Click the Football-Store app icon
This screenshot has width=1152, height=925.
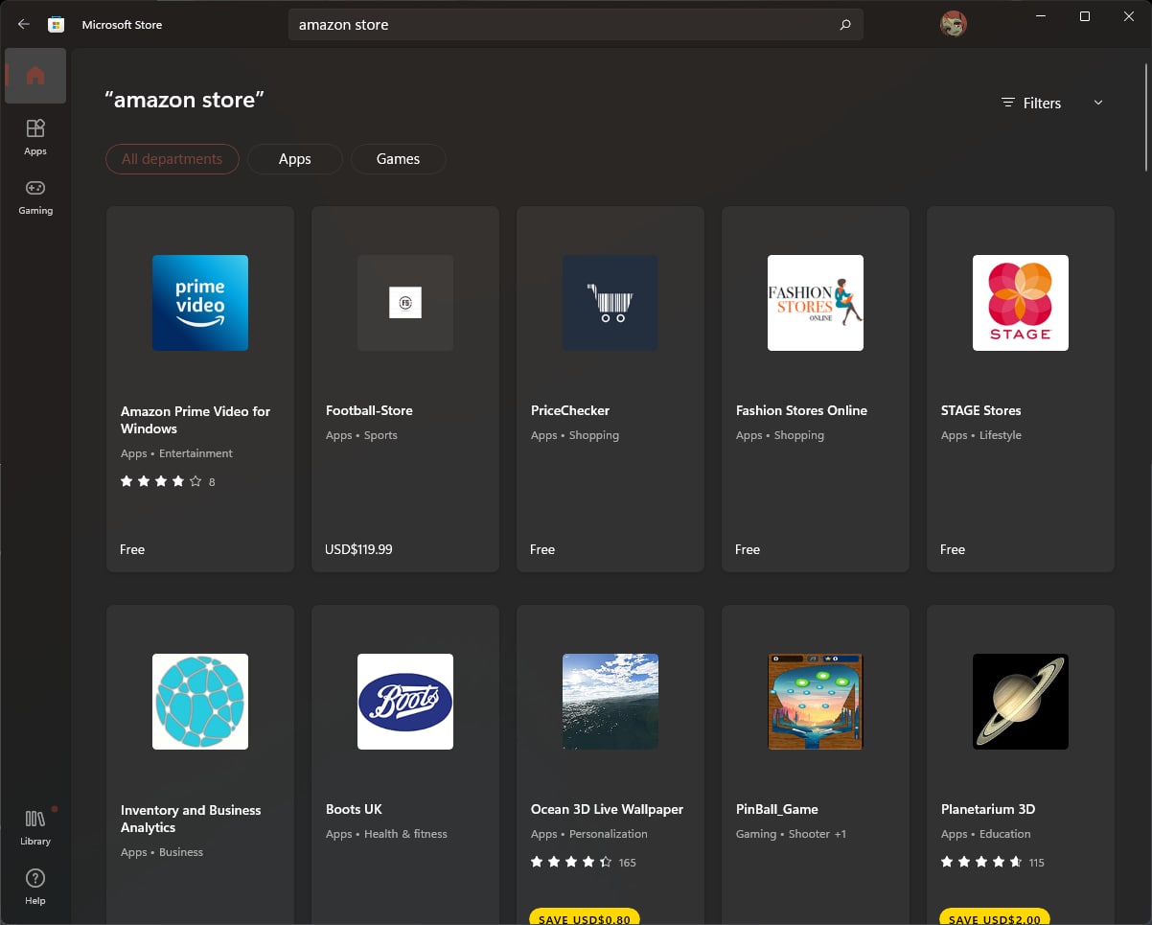tap(405, 303)
